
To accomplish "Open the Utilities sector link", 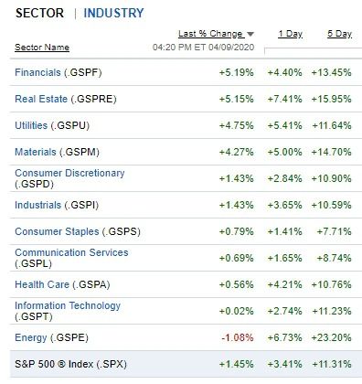I will [x=31, y=125].
